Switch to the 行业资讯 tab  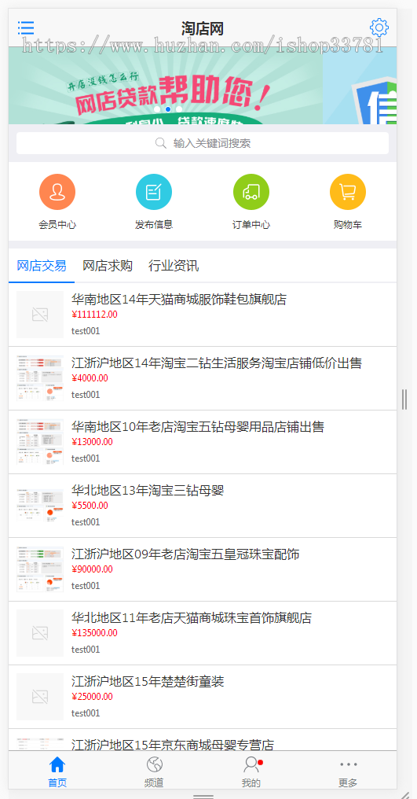(174, 266)
